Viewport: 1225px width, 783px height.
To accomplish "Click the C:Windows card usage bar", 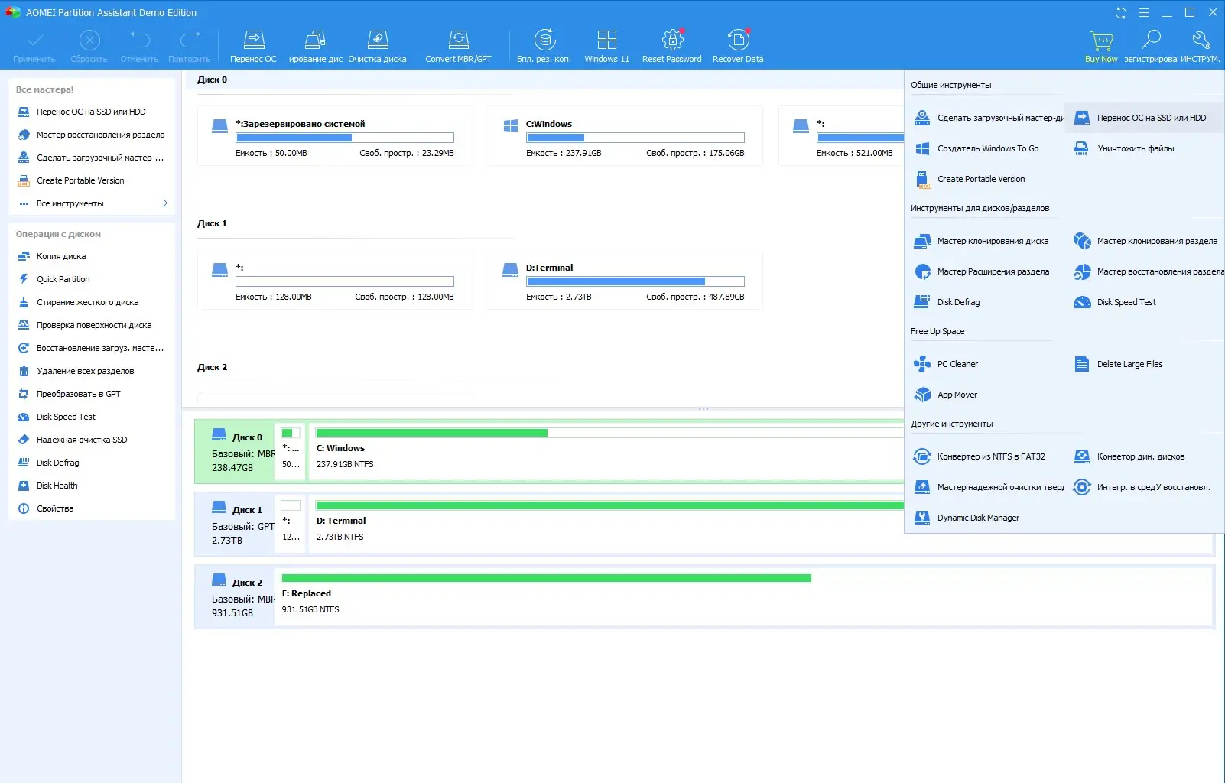I will (635, 138).
